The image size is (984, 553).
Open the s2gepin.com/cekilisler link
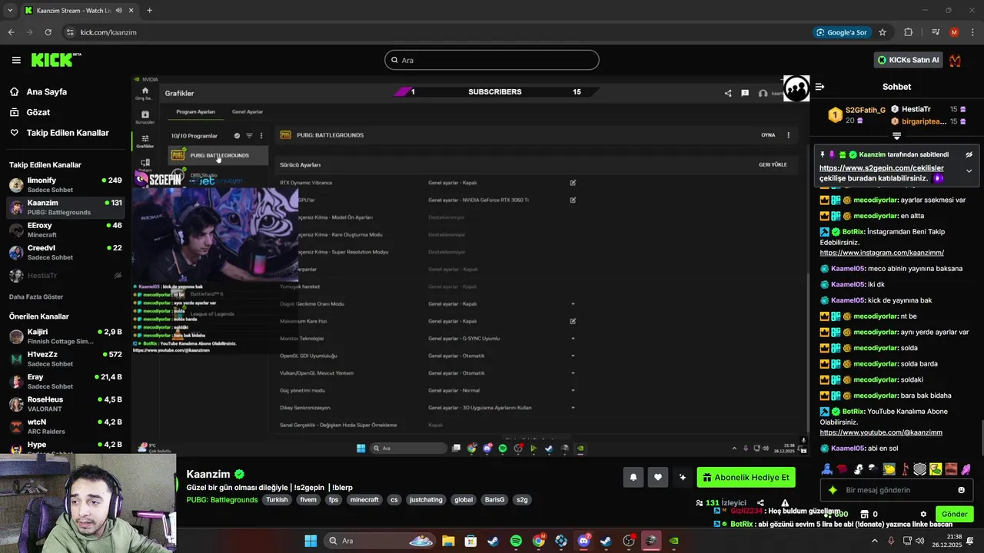point(881,168)
